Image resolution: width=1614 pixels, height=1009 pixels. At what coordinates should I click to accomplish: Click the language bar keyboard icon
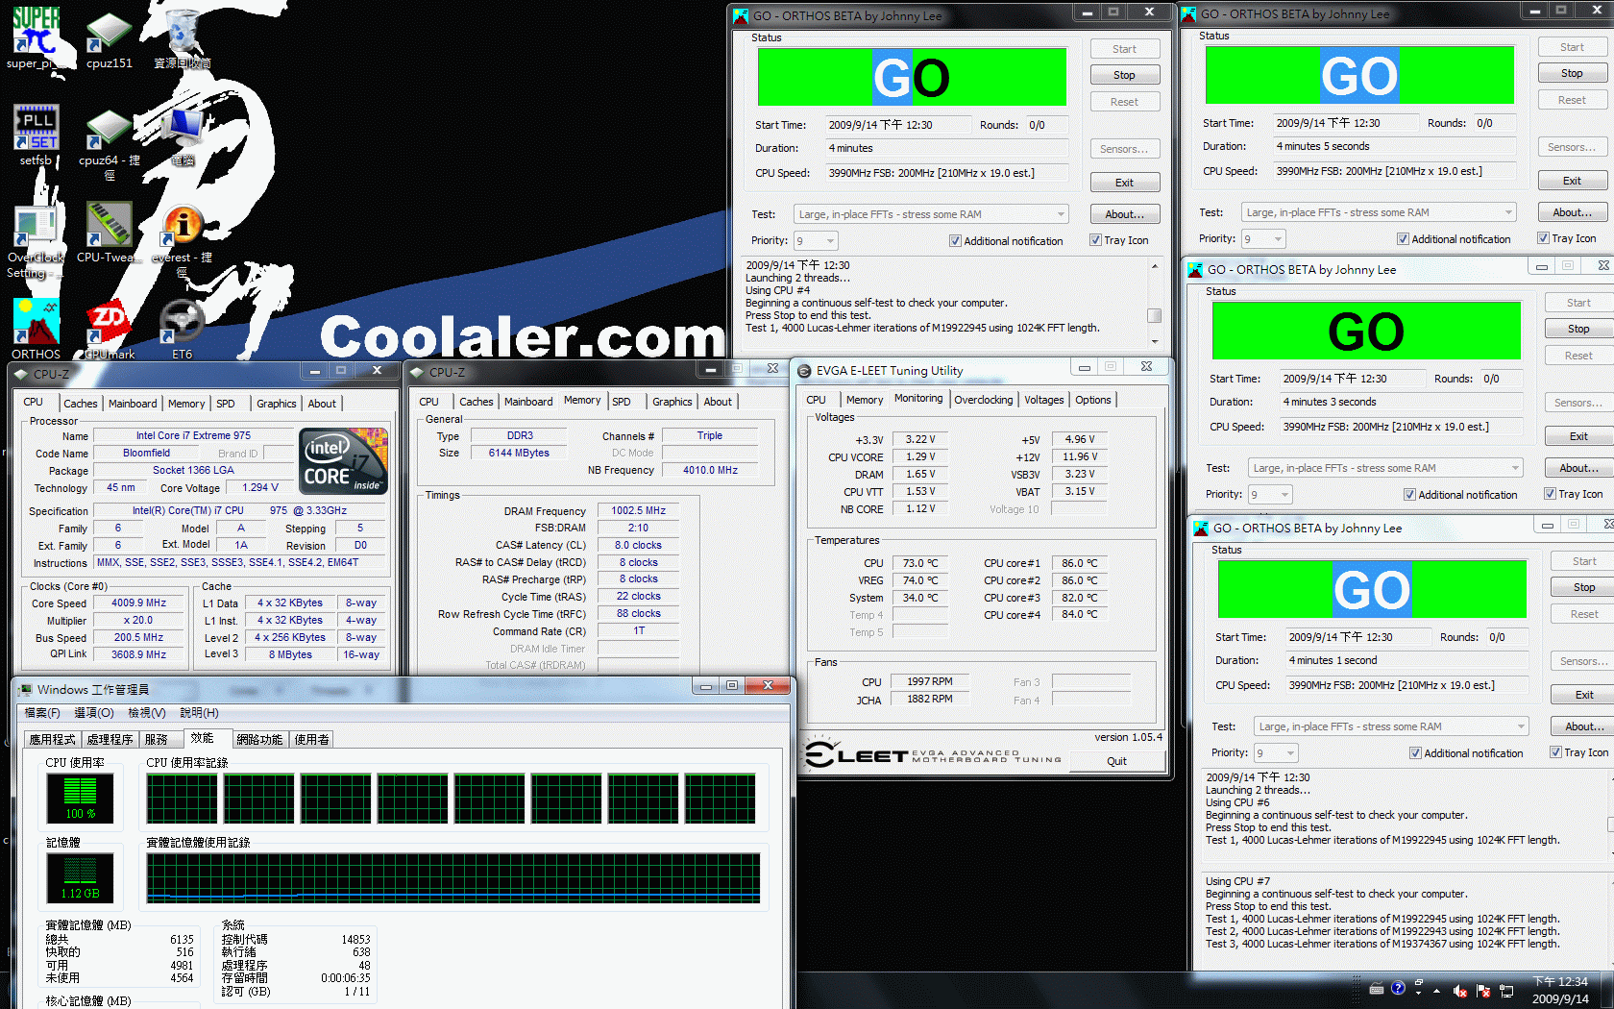1377,989
